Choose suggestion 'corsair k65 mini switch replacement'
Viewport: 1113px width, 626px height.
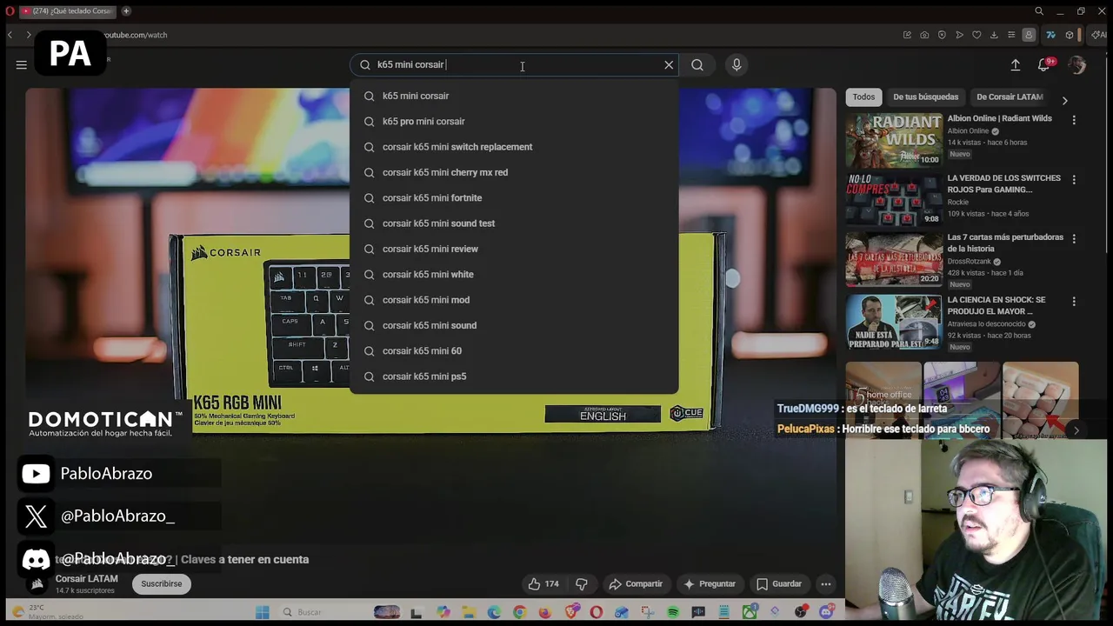(x=514, y=147)
